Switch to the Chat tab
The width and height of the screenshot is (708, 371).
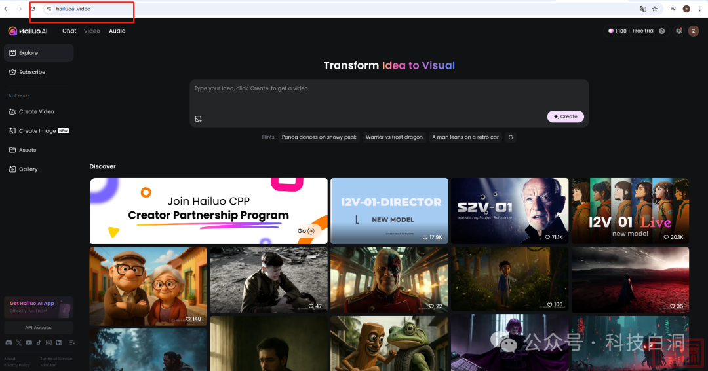click(69, 31)
